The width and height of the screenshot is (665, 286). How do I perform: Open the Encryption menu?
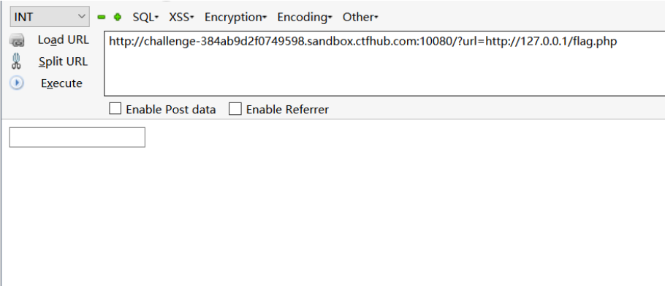pos(236,18)
